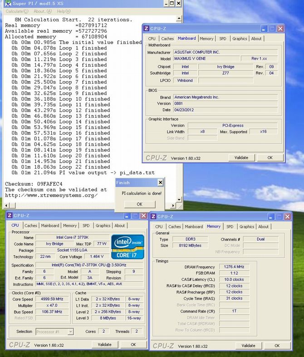The image size is (304, 357).
Task: Open Graphics tab in Memory window
Action: pyautogui.click(x=247, y=227)
